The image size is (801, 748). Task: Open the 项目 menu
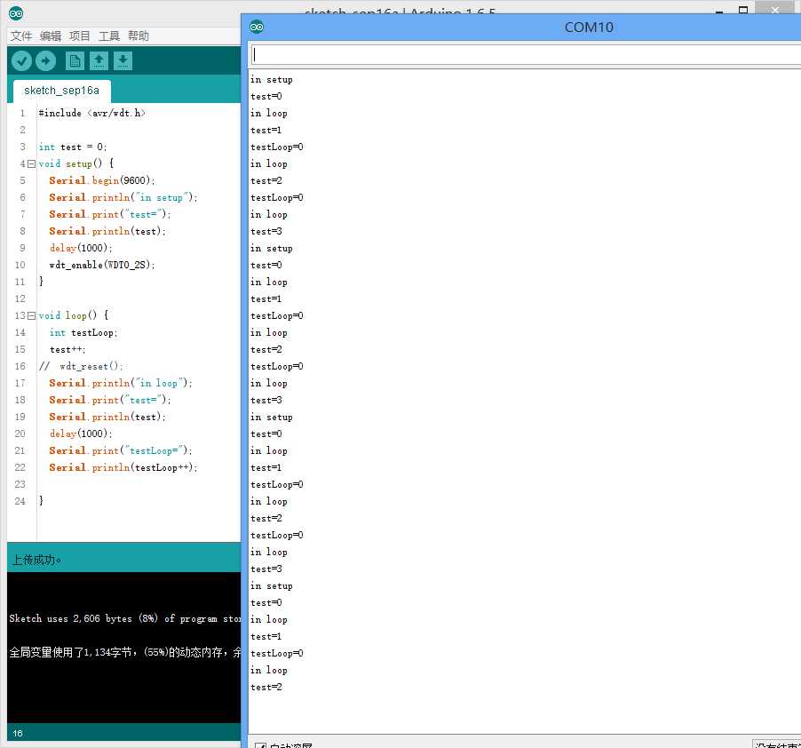[79, 36]
